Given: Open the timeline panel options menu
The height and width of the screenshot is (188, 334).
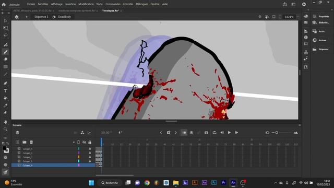Looking at the screenshot, I should coord(300,125).
